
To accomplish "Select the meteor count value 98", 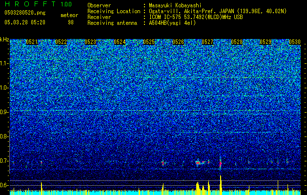I will click(x=71, y=22).
